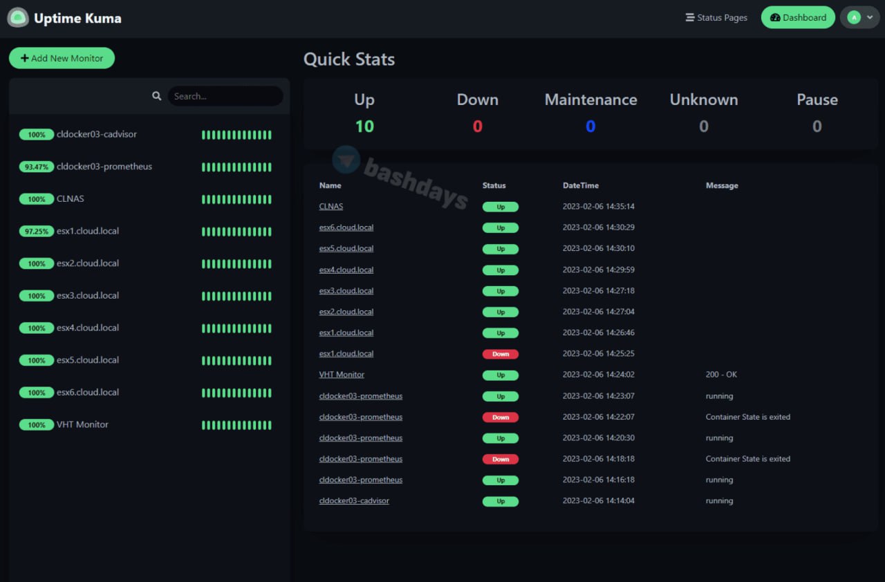Click heartbeat bar of cldocker03-cadvisor
Viewport: 885px width, 582px height.
(236, 135)
